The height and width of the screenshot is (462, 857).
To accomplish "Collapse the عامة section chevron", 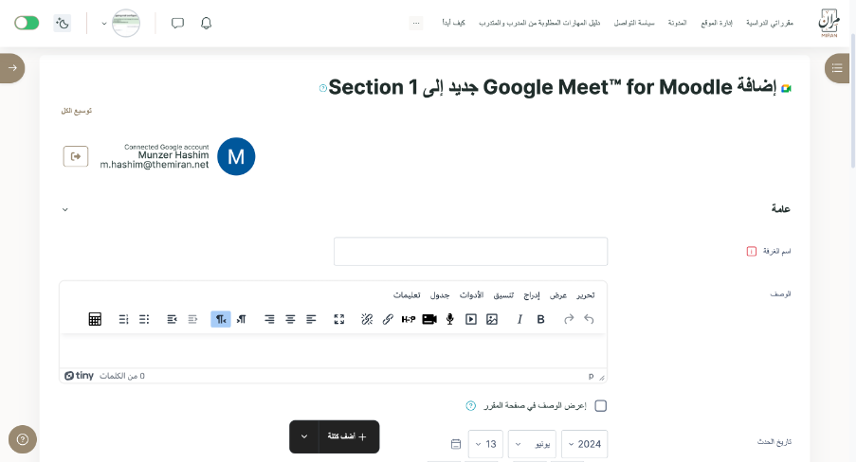I will [64, 209].
